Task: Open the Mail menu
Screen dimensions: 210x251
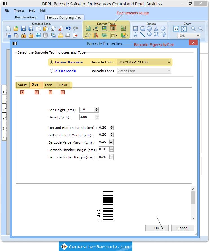Action: click(x=43, y=10)
